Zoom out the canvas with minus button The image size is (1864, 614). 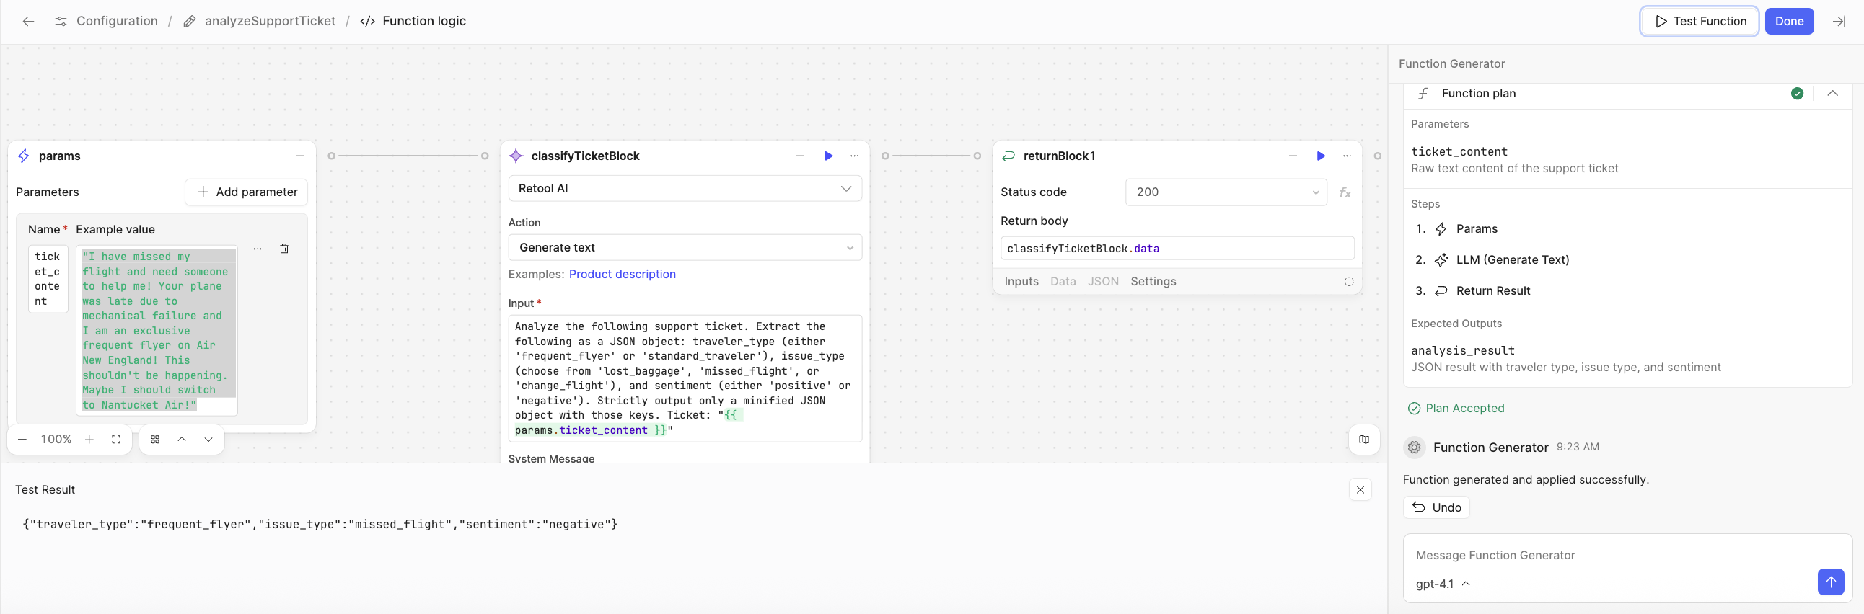(x=23, y=440)
